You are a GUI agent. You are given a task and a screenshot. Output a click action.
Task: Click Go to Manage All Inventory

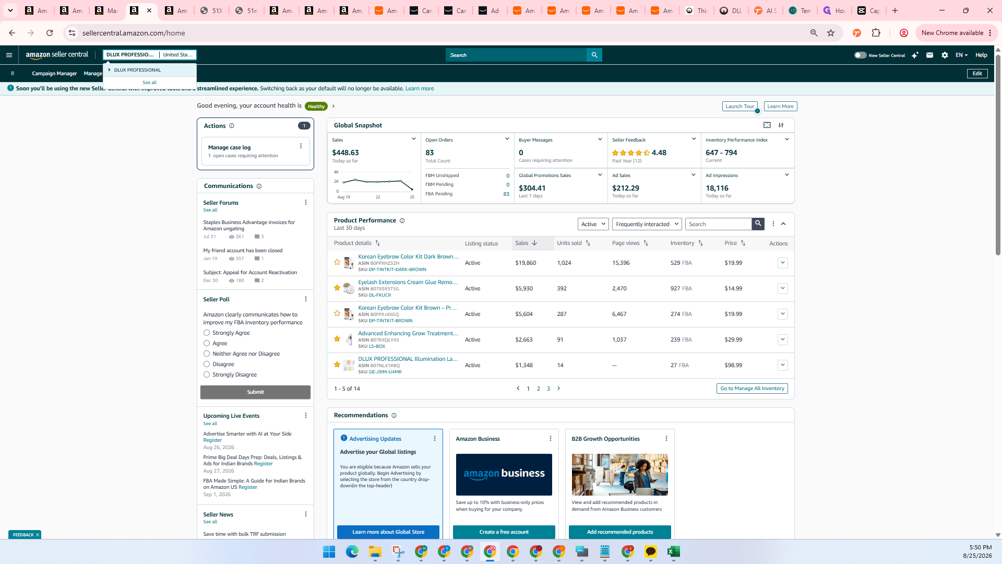click(752, 388)
